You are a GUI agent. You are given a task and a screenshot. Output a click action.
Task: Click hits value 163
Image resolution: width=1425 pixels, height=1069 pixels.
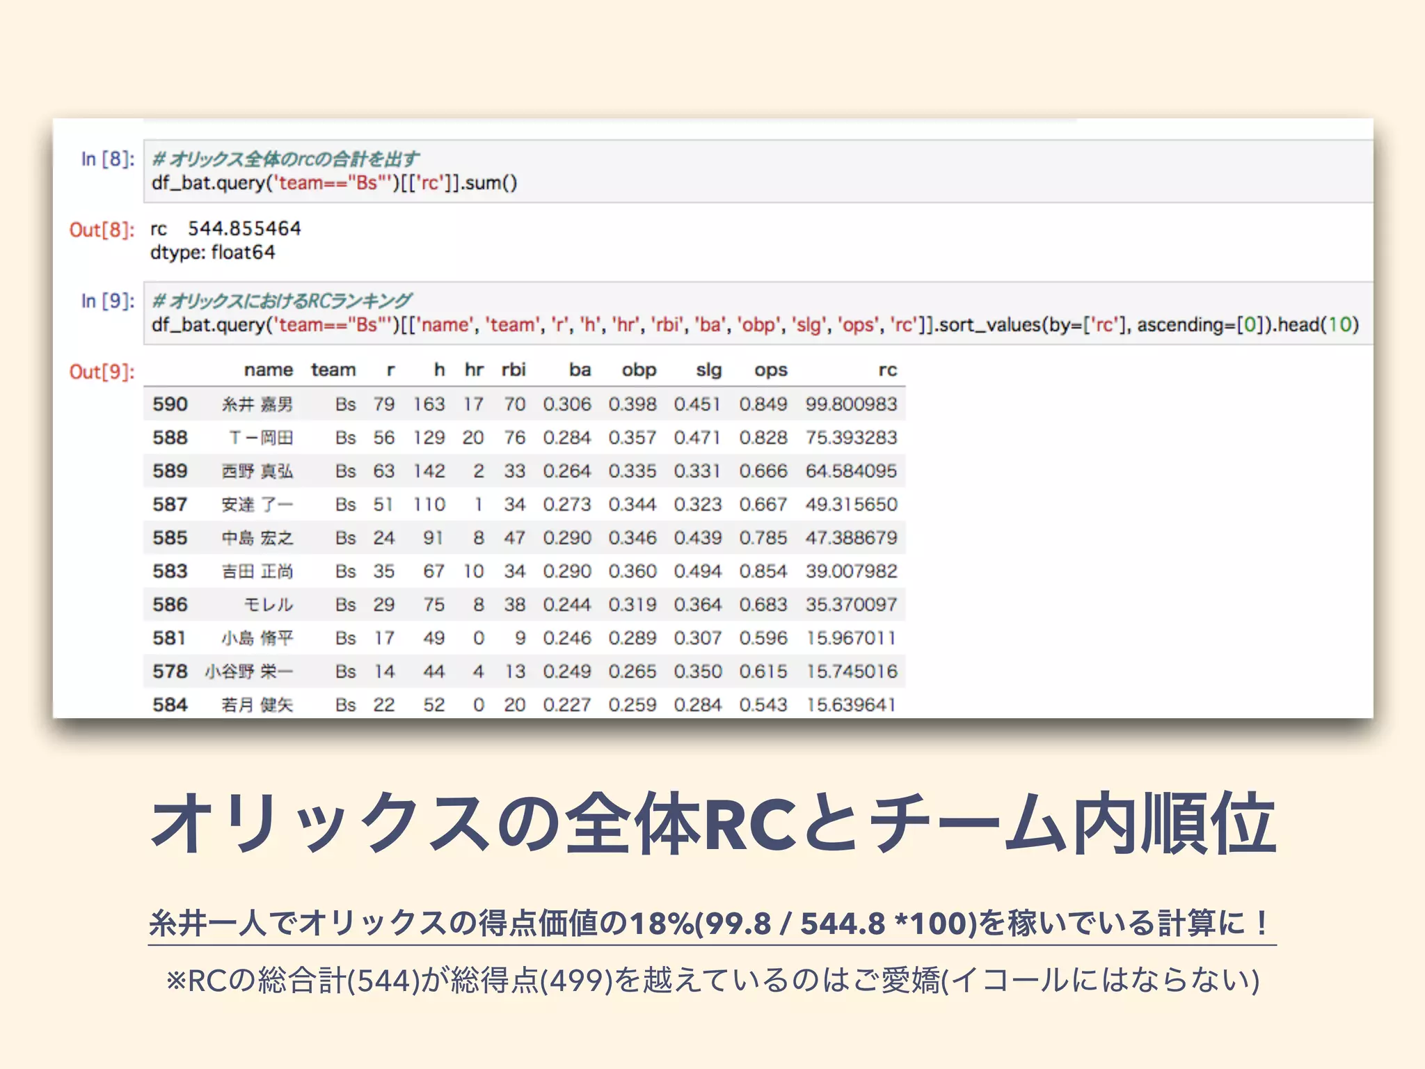tap(429, 404)
